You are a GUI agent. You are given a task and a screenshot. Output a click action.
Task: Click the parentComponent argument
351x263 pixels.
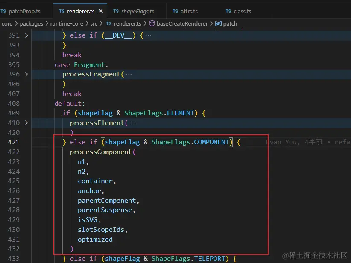[107, 201]
